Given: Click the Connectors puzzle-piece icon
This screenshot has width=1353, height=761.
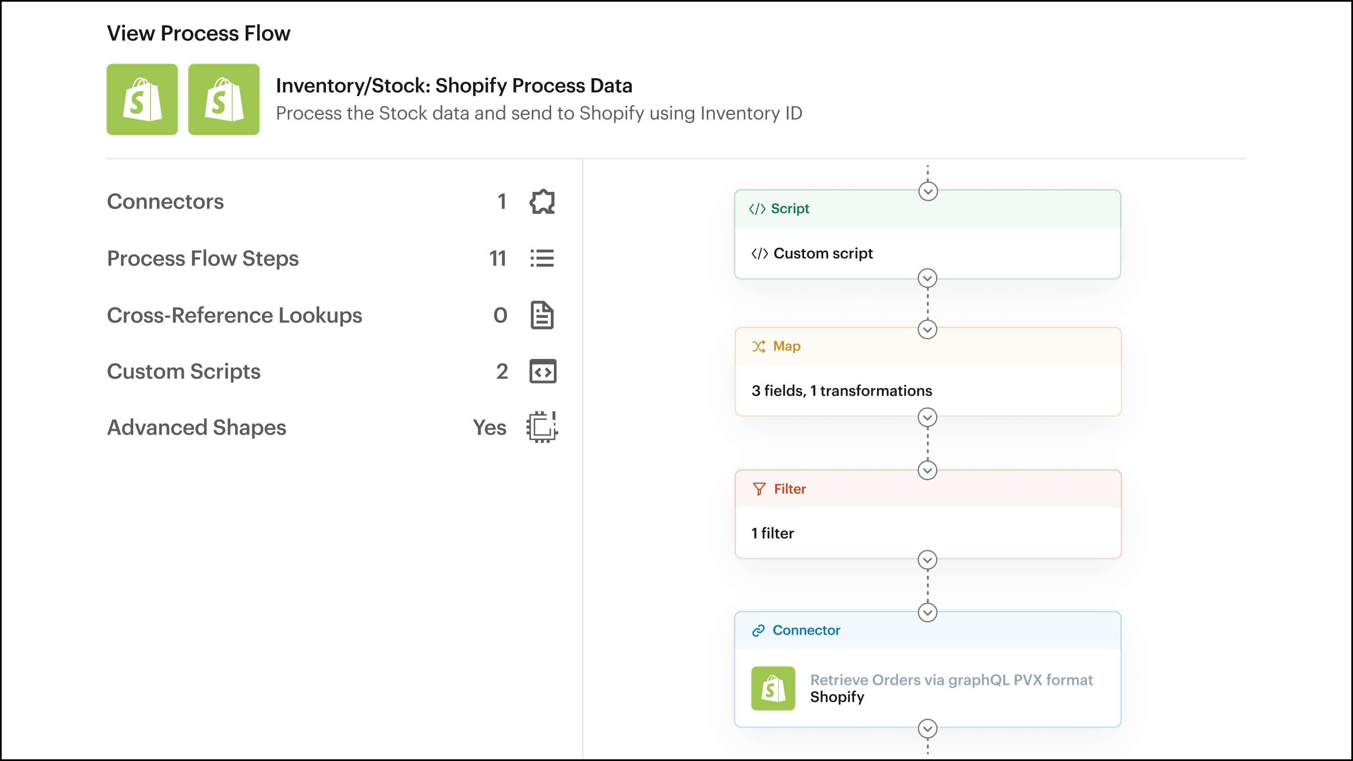Looking at the screenshot, I should pos(542,202).
